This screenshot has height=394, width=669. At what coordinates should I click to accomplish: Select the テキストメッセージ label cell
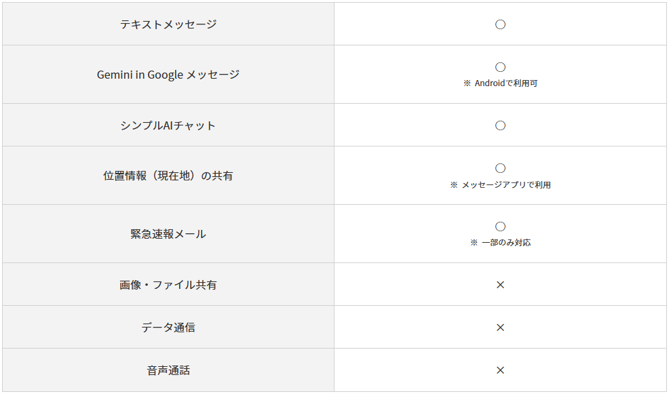point(168,24)
